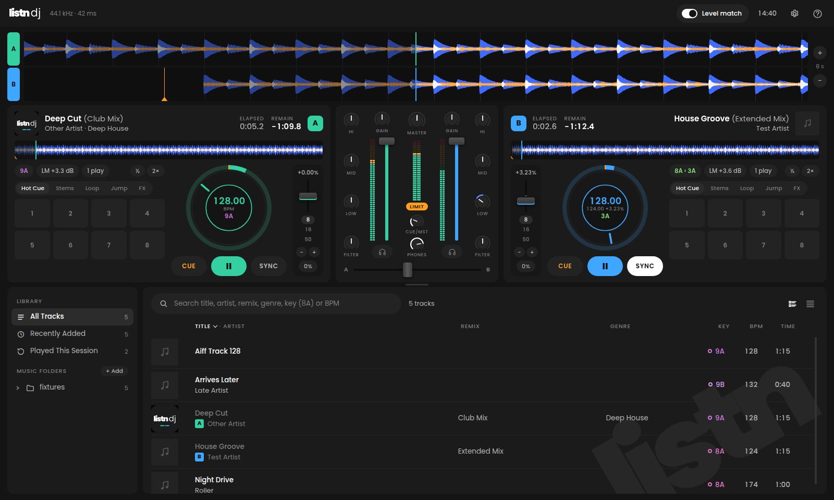The height and width of the screenshot is (500, 834).
Task: Select pitch range 16 on deck A
Action: click(308, 229)
